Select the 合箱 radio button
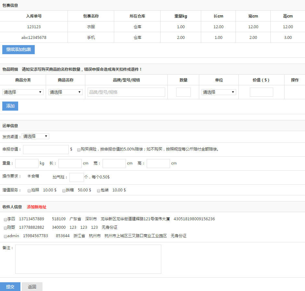This screenshot has width=305, height=291. (29, 176)
